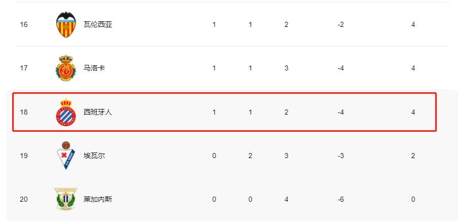Image resolution: width=458 pixels, height=224 pixels.
Task: Click the Mallorca club crest
Action: click(x=65, y=68)
